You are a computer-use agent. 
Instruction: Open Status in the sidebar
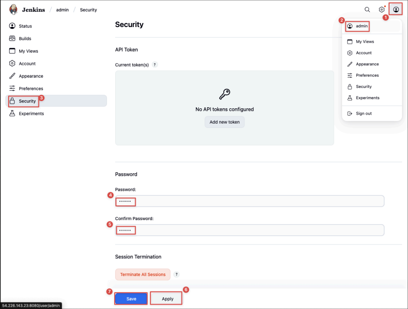(56, 26)
